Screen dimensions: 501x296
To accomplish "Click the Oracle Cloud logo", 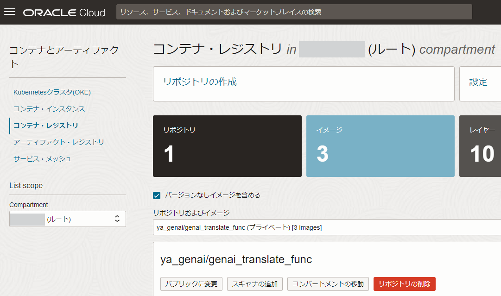I will pyautogui.click(x=64, y=13).
